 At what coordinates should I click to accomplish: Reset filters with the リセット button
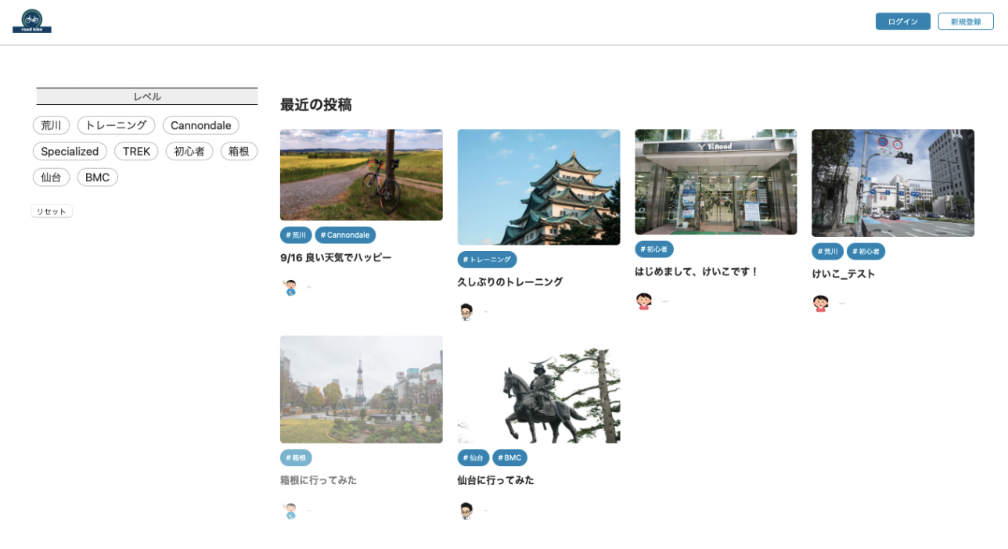52,211
